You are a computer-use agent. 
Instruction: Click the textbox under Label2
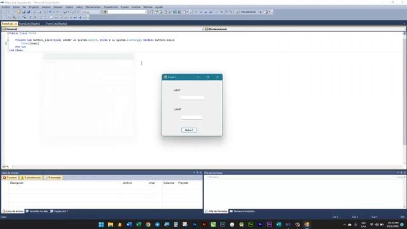click(192, 117)
